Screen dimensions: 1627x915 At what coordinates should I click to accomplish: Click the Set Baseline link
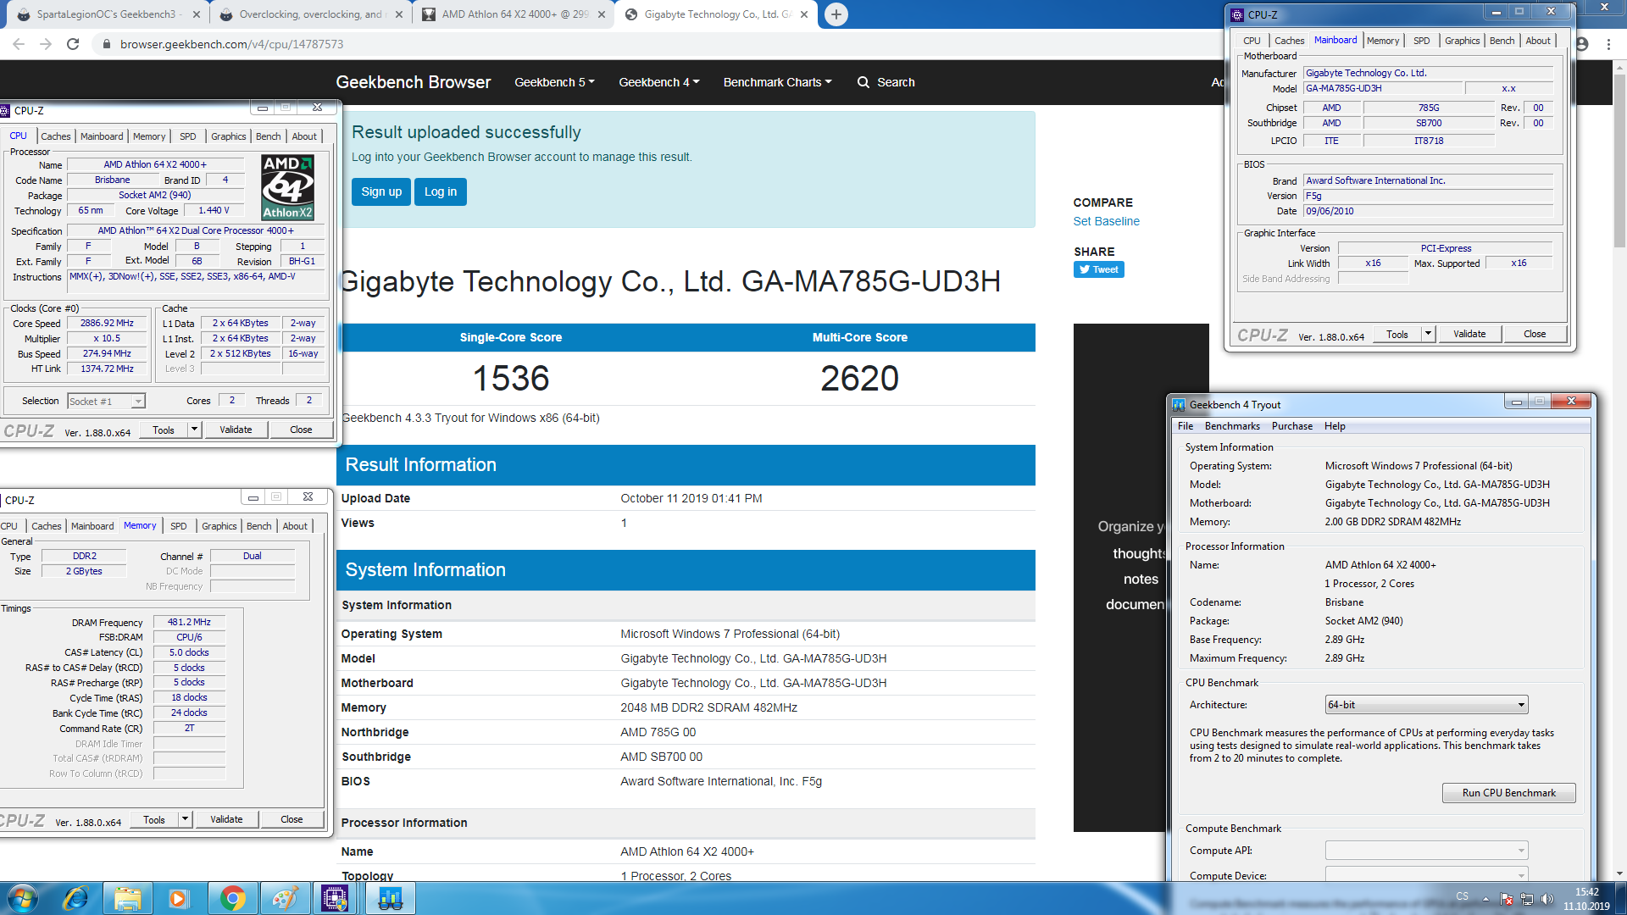click(x=1106, y=221)
